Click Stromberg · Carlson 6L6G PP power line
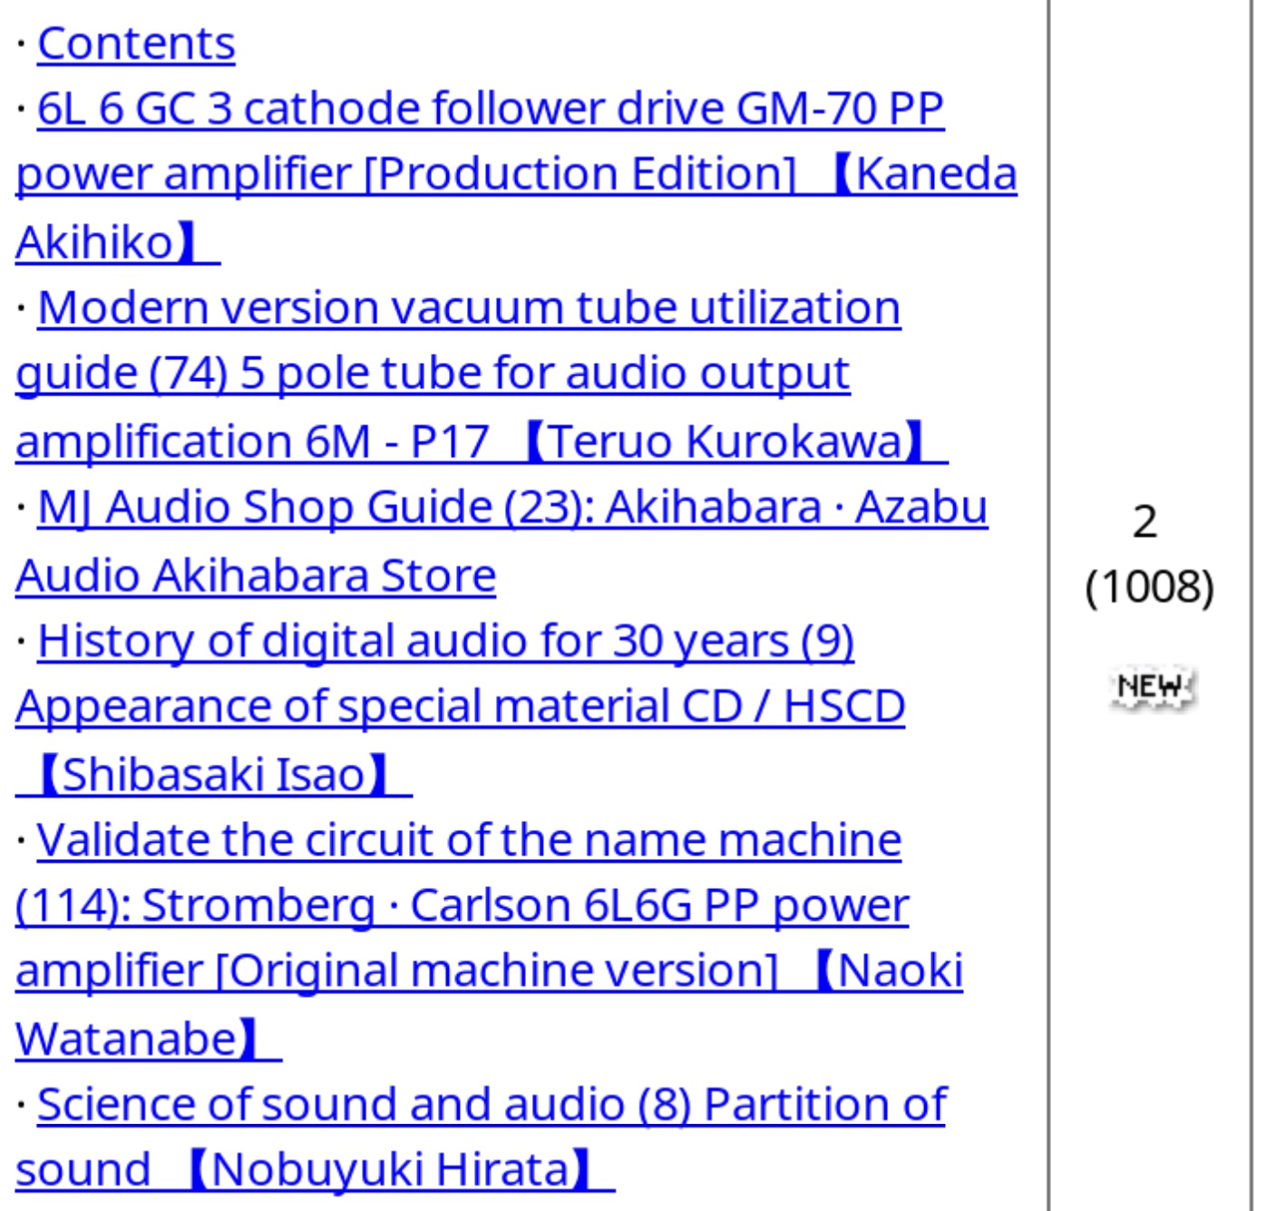This screenshot has width=1276, height=1211. 462,906
